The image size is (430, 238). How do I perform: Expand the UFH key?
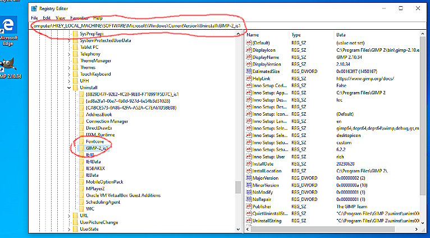click(x=69, y=81)
